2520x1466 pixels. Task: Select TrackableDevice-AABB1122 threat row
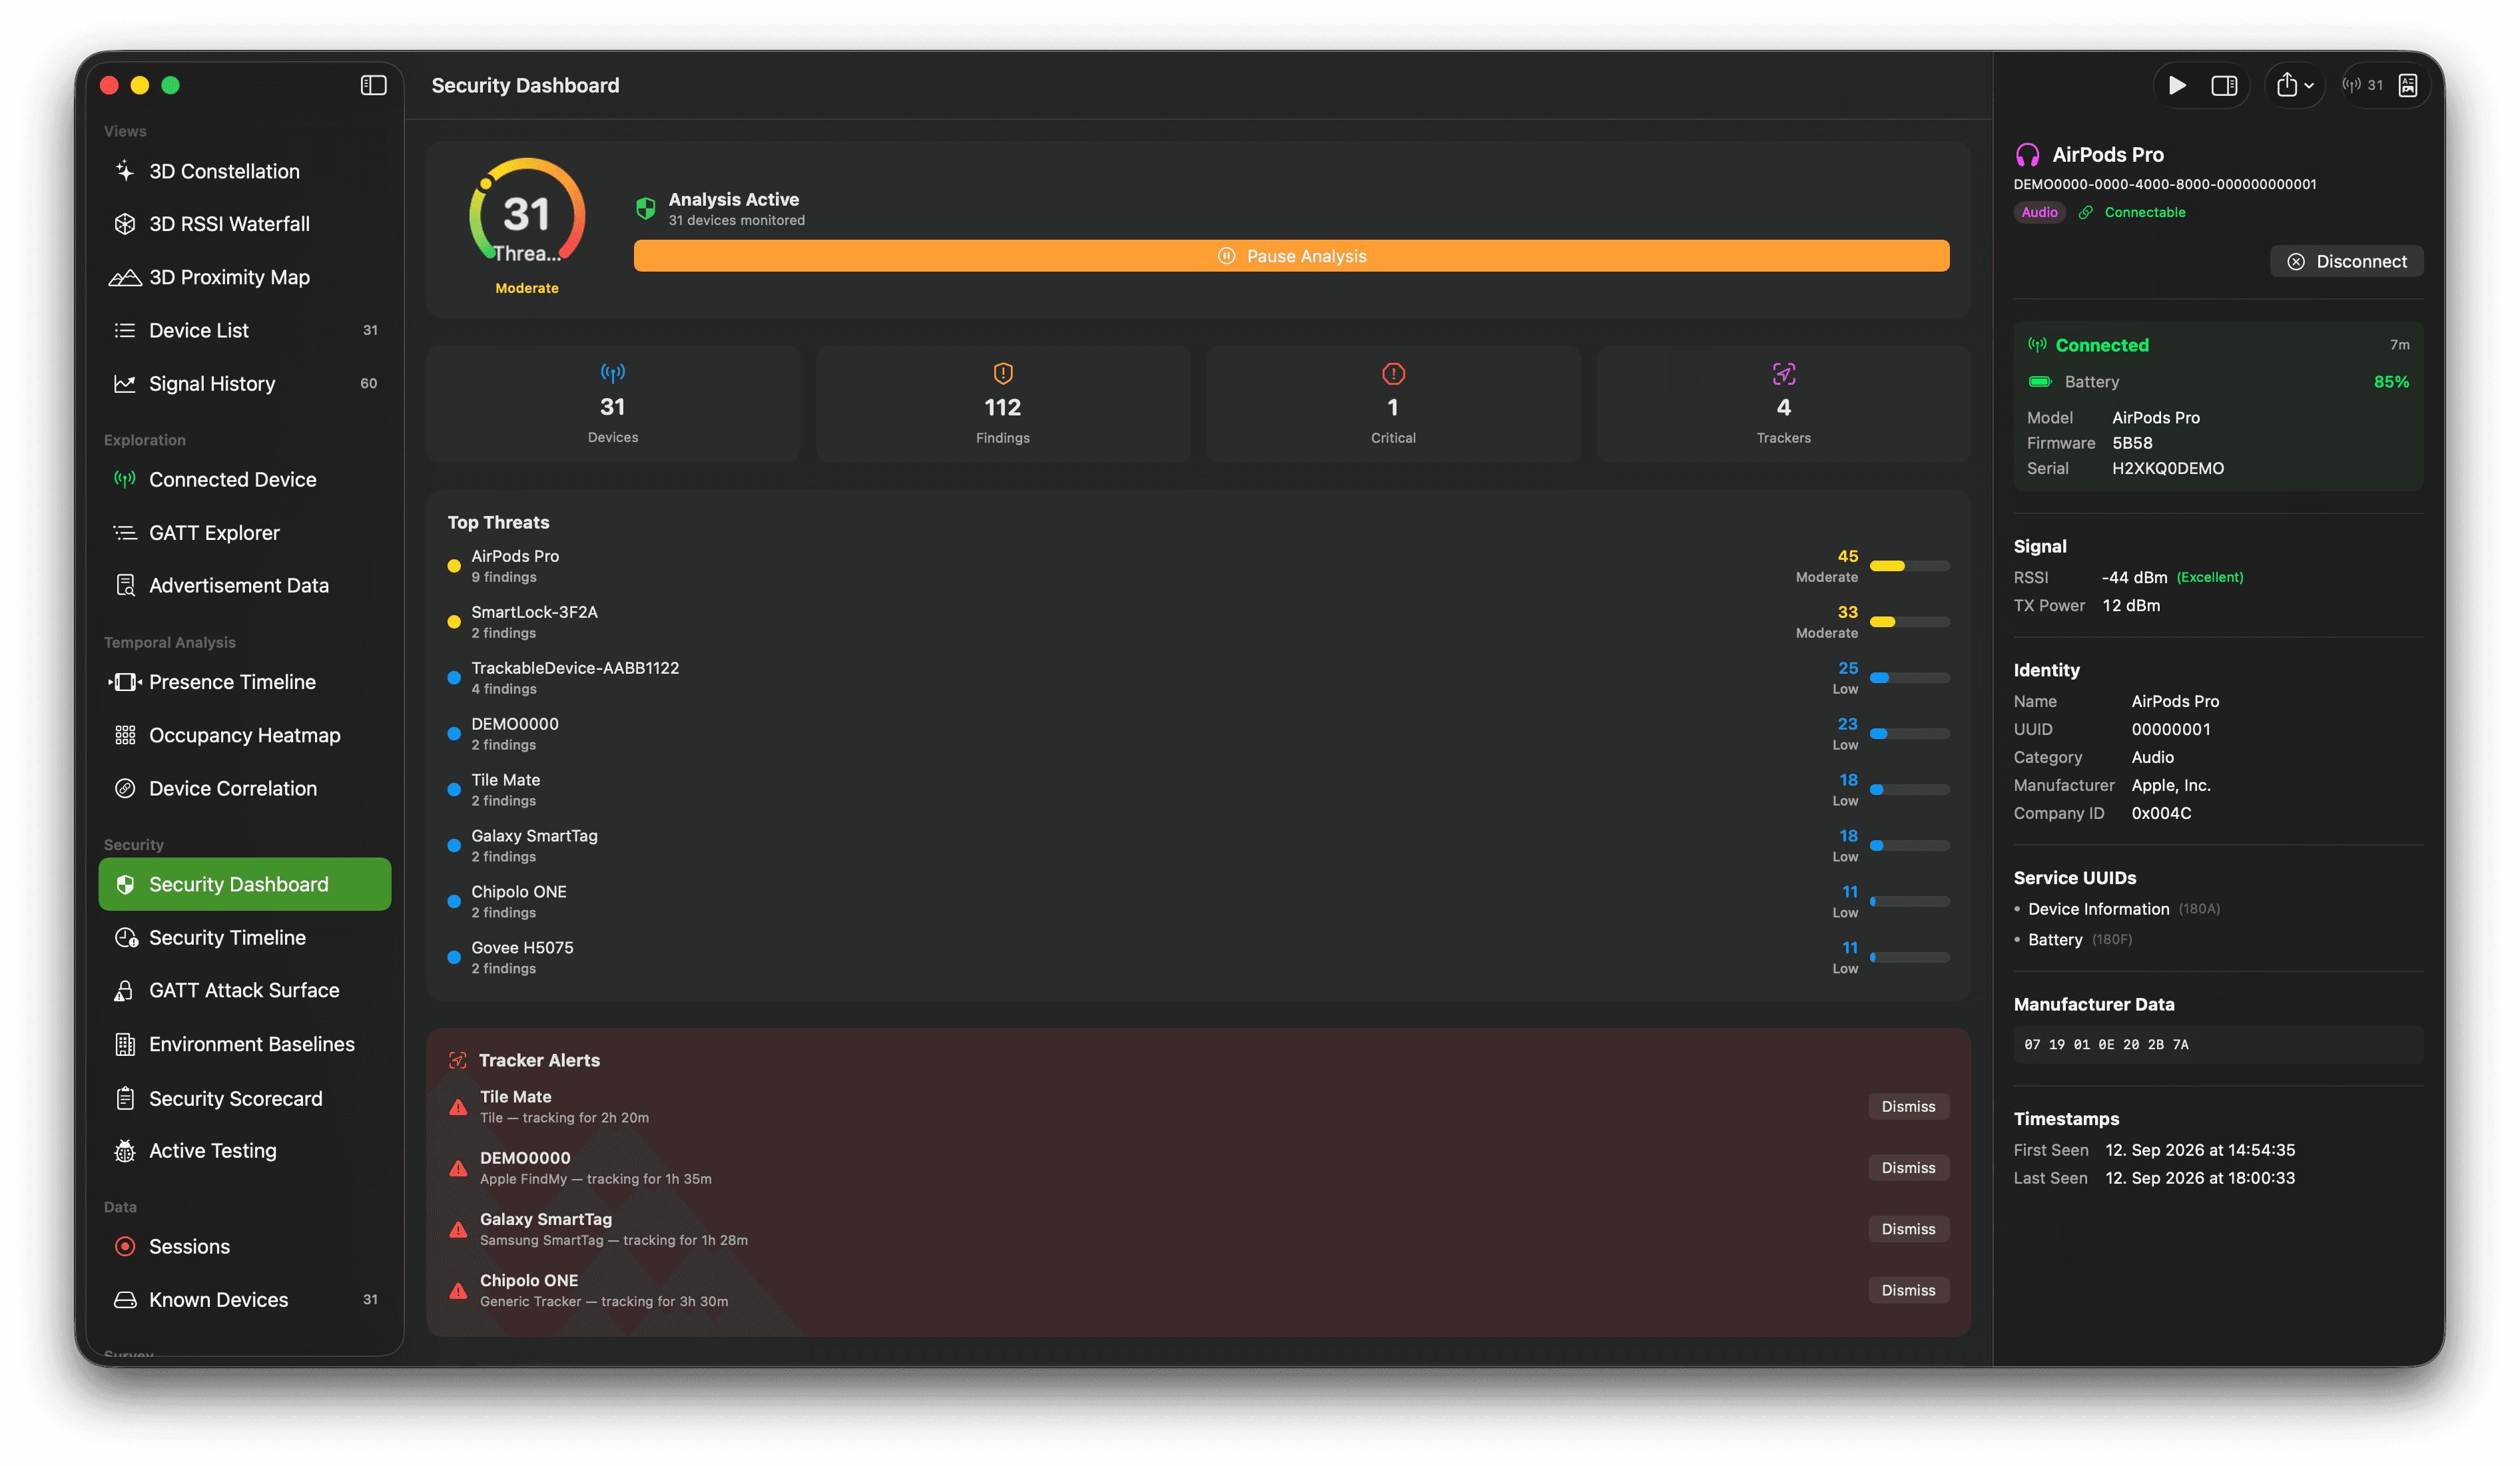1198,678
